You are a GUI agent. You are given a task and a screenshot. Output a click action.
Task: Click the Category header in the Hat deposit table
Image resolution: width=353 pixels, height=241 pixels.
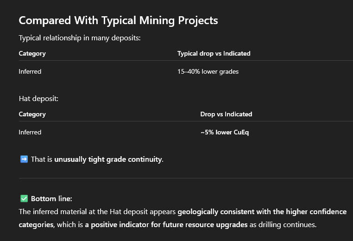(32, 114)
